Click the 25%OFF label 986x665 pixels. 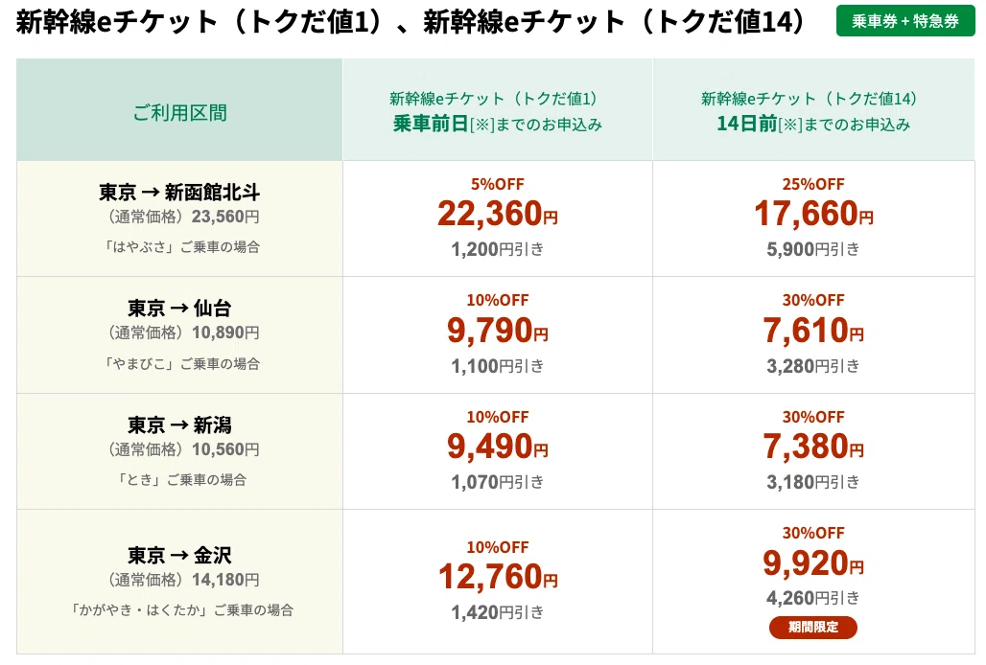coord(813,184)
